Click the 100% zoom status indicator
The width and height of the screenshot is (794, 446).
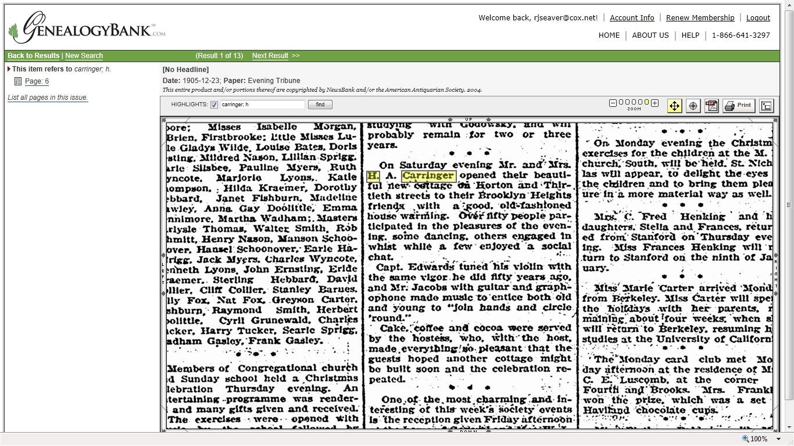tap(755, 439)
